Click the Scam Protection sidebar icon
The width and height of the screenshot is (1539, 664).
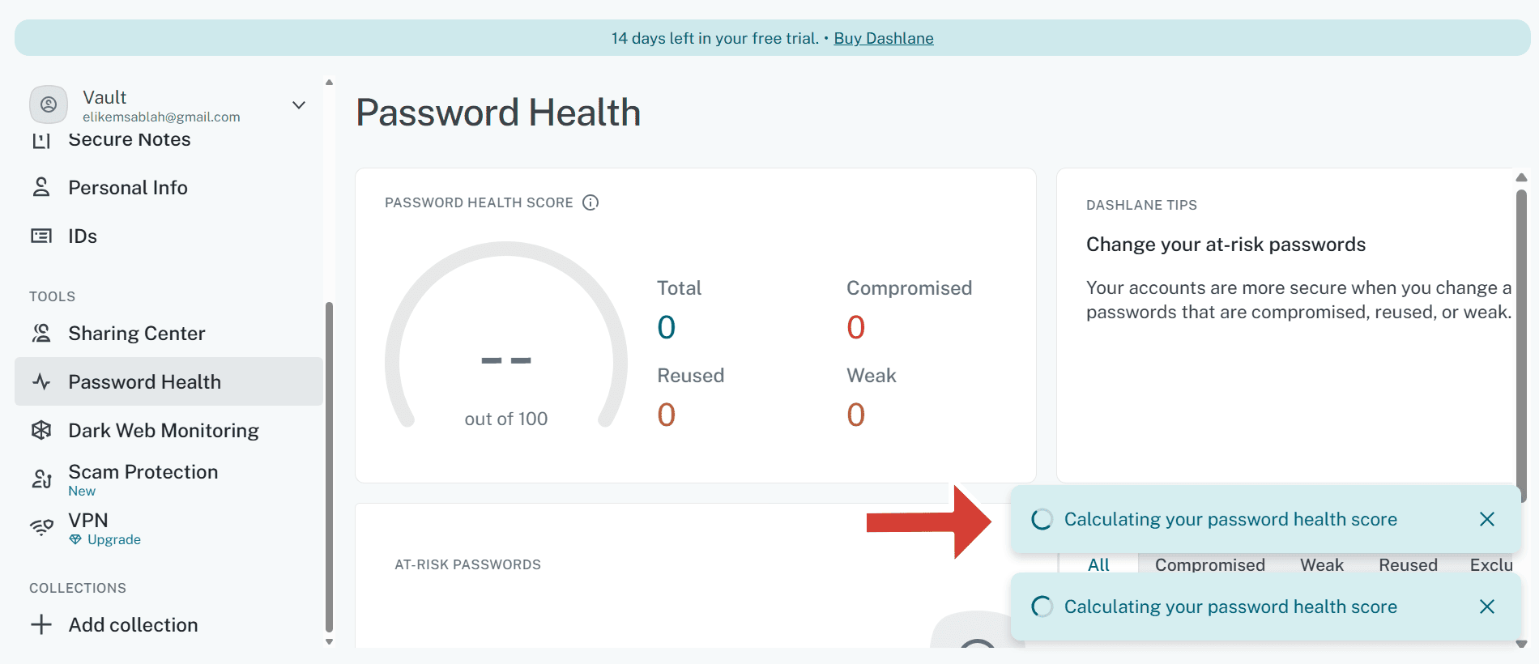pos(41,479)
